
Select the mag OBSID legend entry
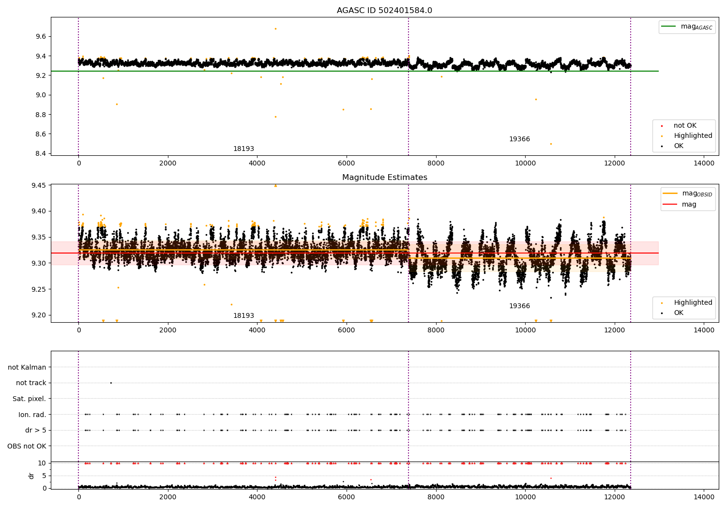(688, 194)
